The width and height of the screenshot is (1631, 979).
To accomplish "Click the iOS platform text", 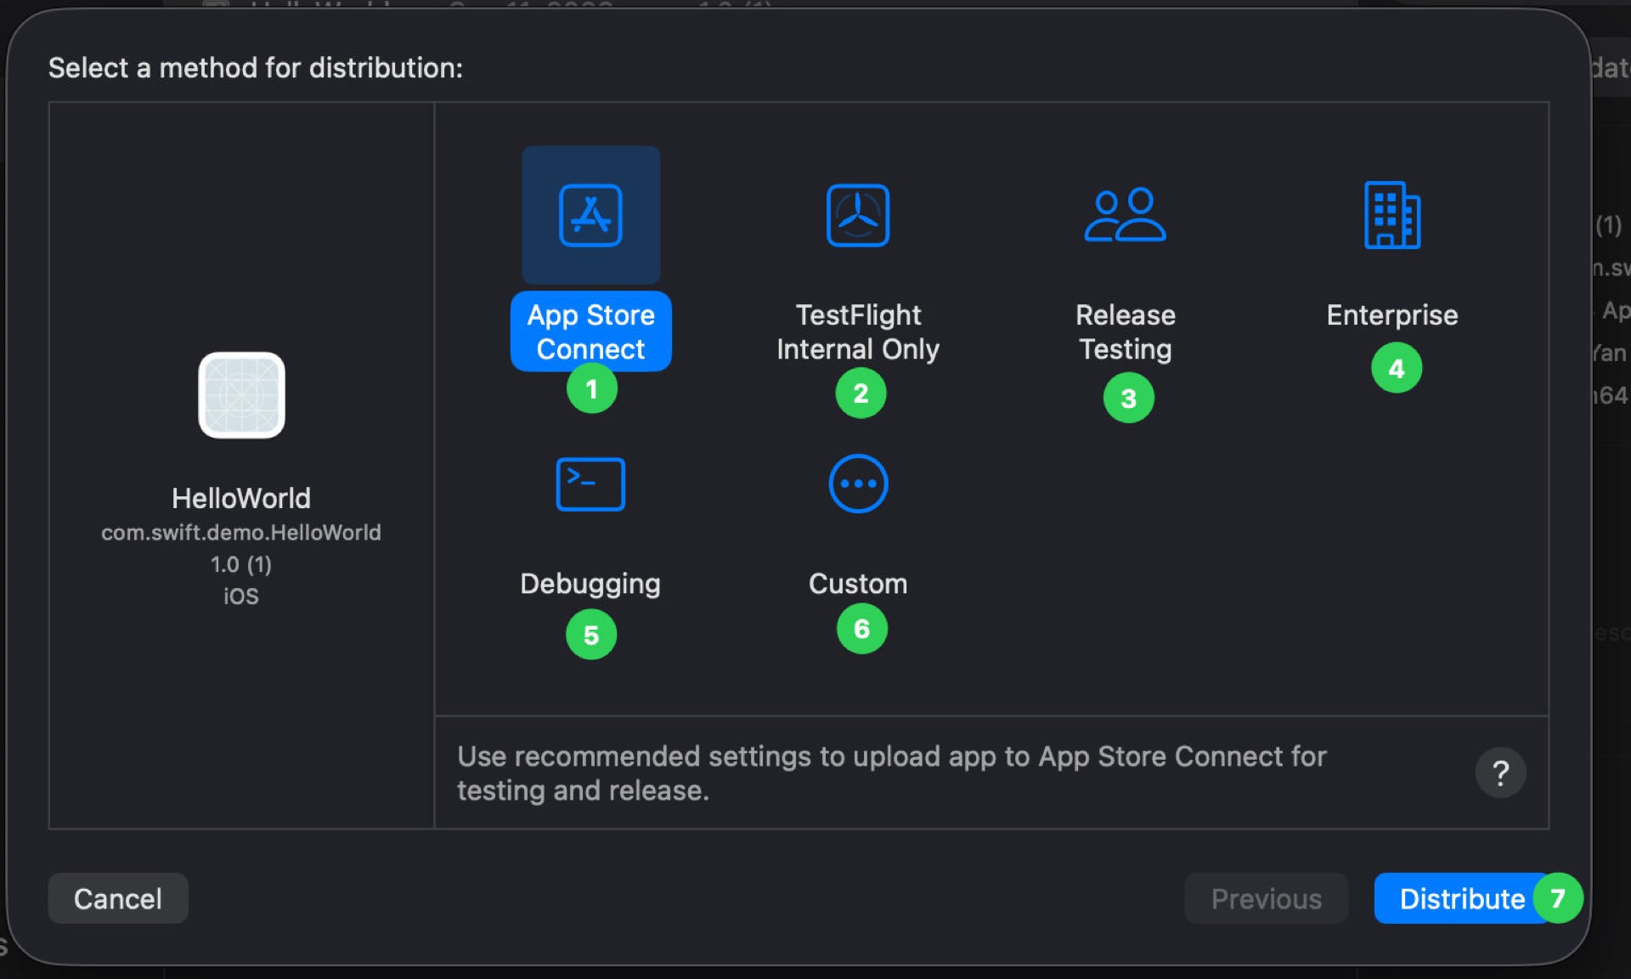I will pos(241,596).
